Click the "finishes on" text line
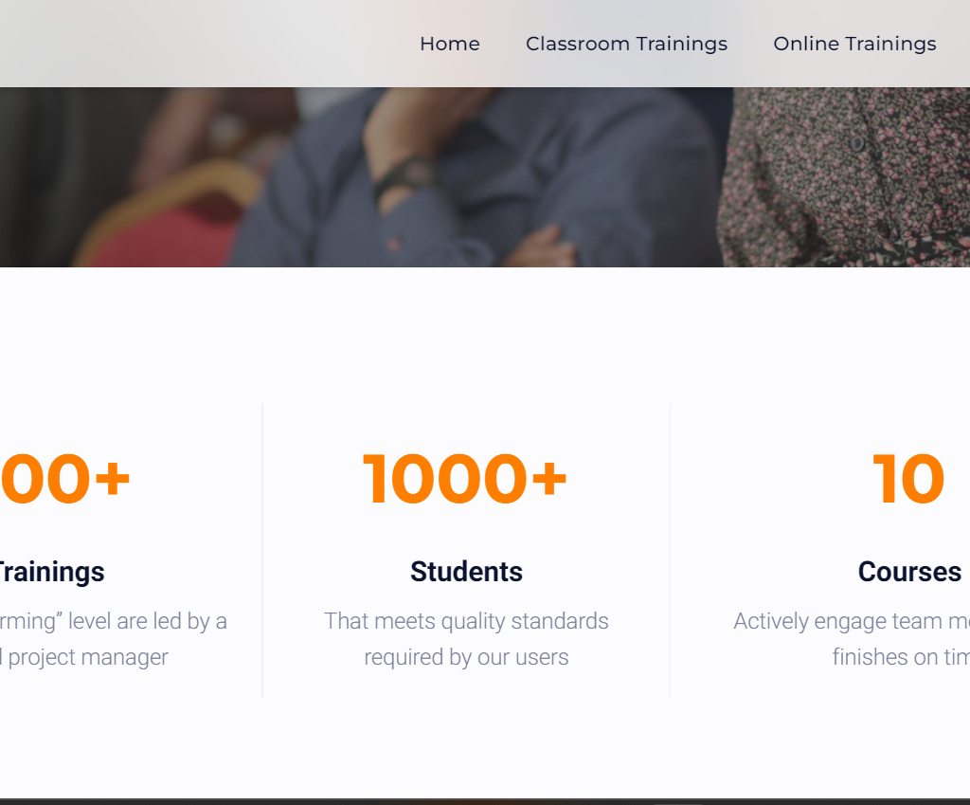Viewport: 970px width, 805px height. coord(901,657)
